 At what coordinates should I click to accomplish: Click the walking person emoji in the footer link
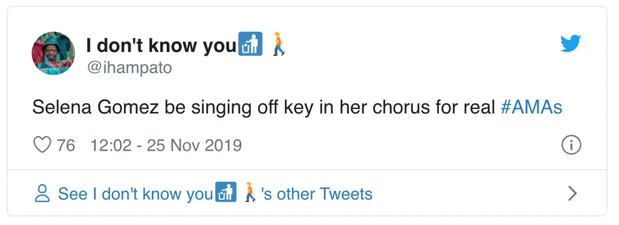click(x=250, y=192)
